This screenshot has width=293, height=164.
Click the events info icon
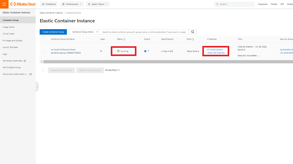click(145, 51)
